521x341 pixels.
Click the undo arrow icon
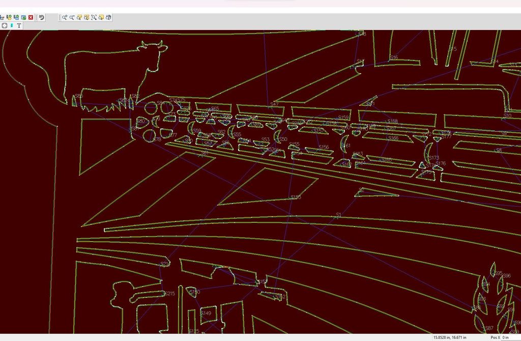[42, 17]
